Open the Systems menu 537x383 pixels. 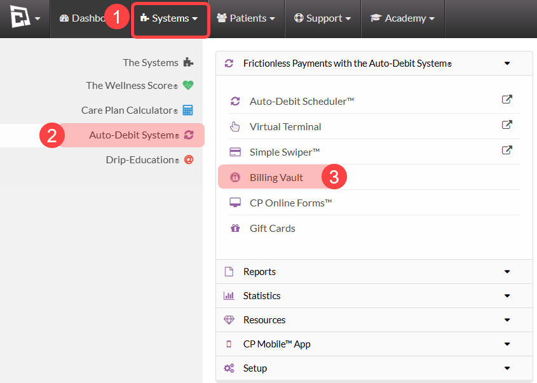[x=170, y=18]
